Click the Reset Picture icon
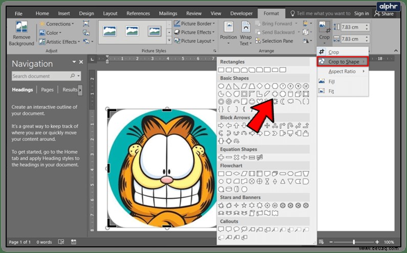 point(87,41)
